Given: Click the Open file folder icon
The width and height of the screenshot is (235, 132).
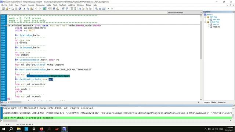Looking at the screenshot, I should coord(7,9).
